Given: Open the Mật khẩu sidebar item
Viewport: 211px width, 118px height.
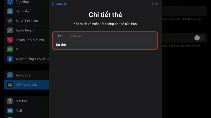Looking at the screenshot, I should (27, 101).
